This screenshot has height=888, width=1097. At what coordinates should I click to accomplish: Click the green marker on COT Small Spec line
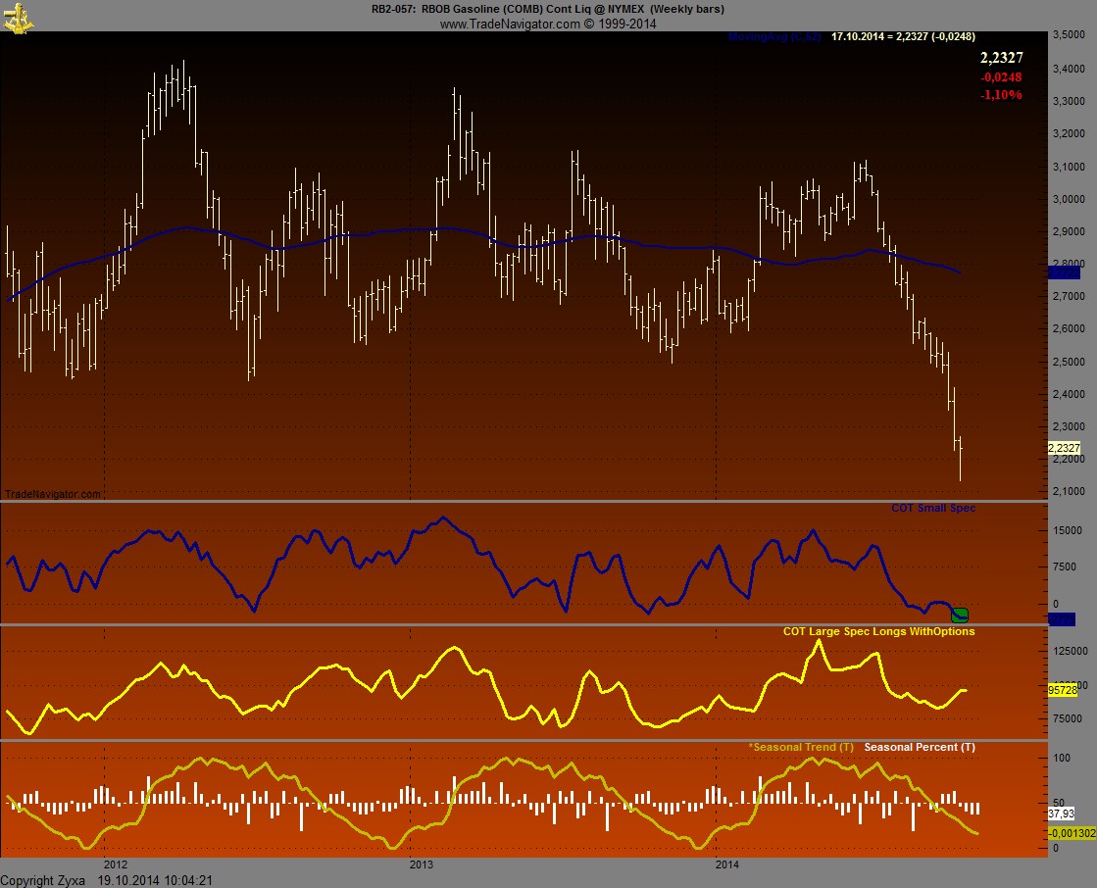[x=960, y=615]
